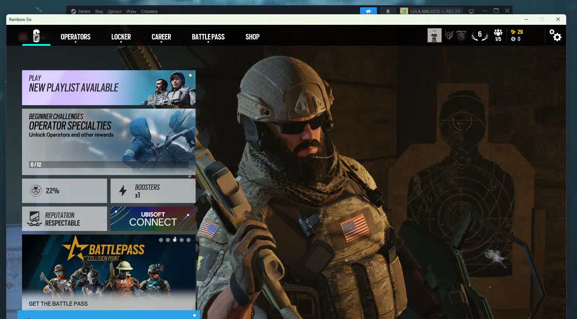The height and width of the screenshot is (319, 577).
Task: Click the Rainbow Six home logo
Action: click(36, 36)
